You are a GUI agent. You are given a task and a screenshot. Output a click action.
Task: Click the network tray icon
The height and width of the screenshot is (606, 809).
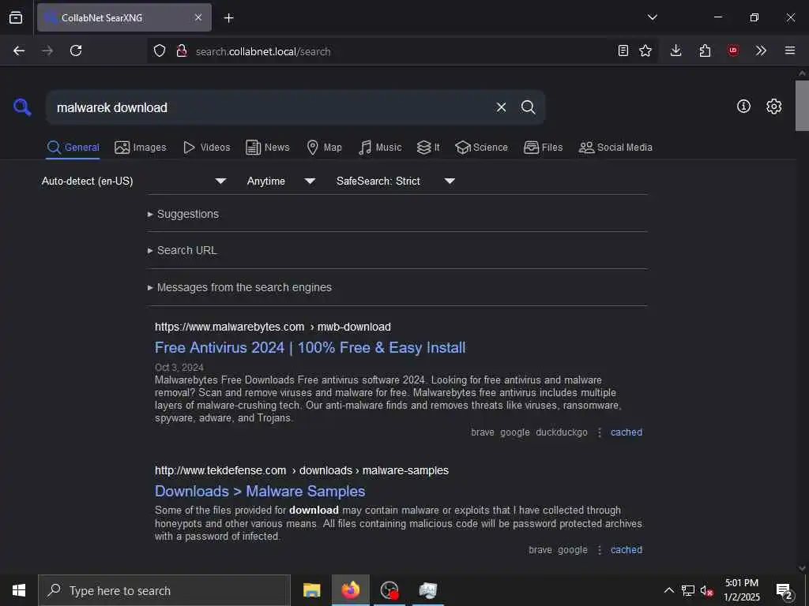click(688, 590)
